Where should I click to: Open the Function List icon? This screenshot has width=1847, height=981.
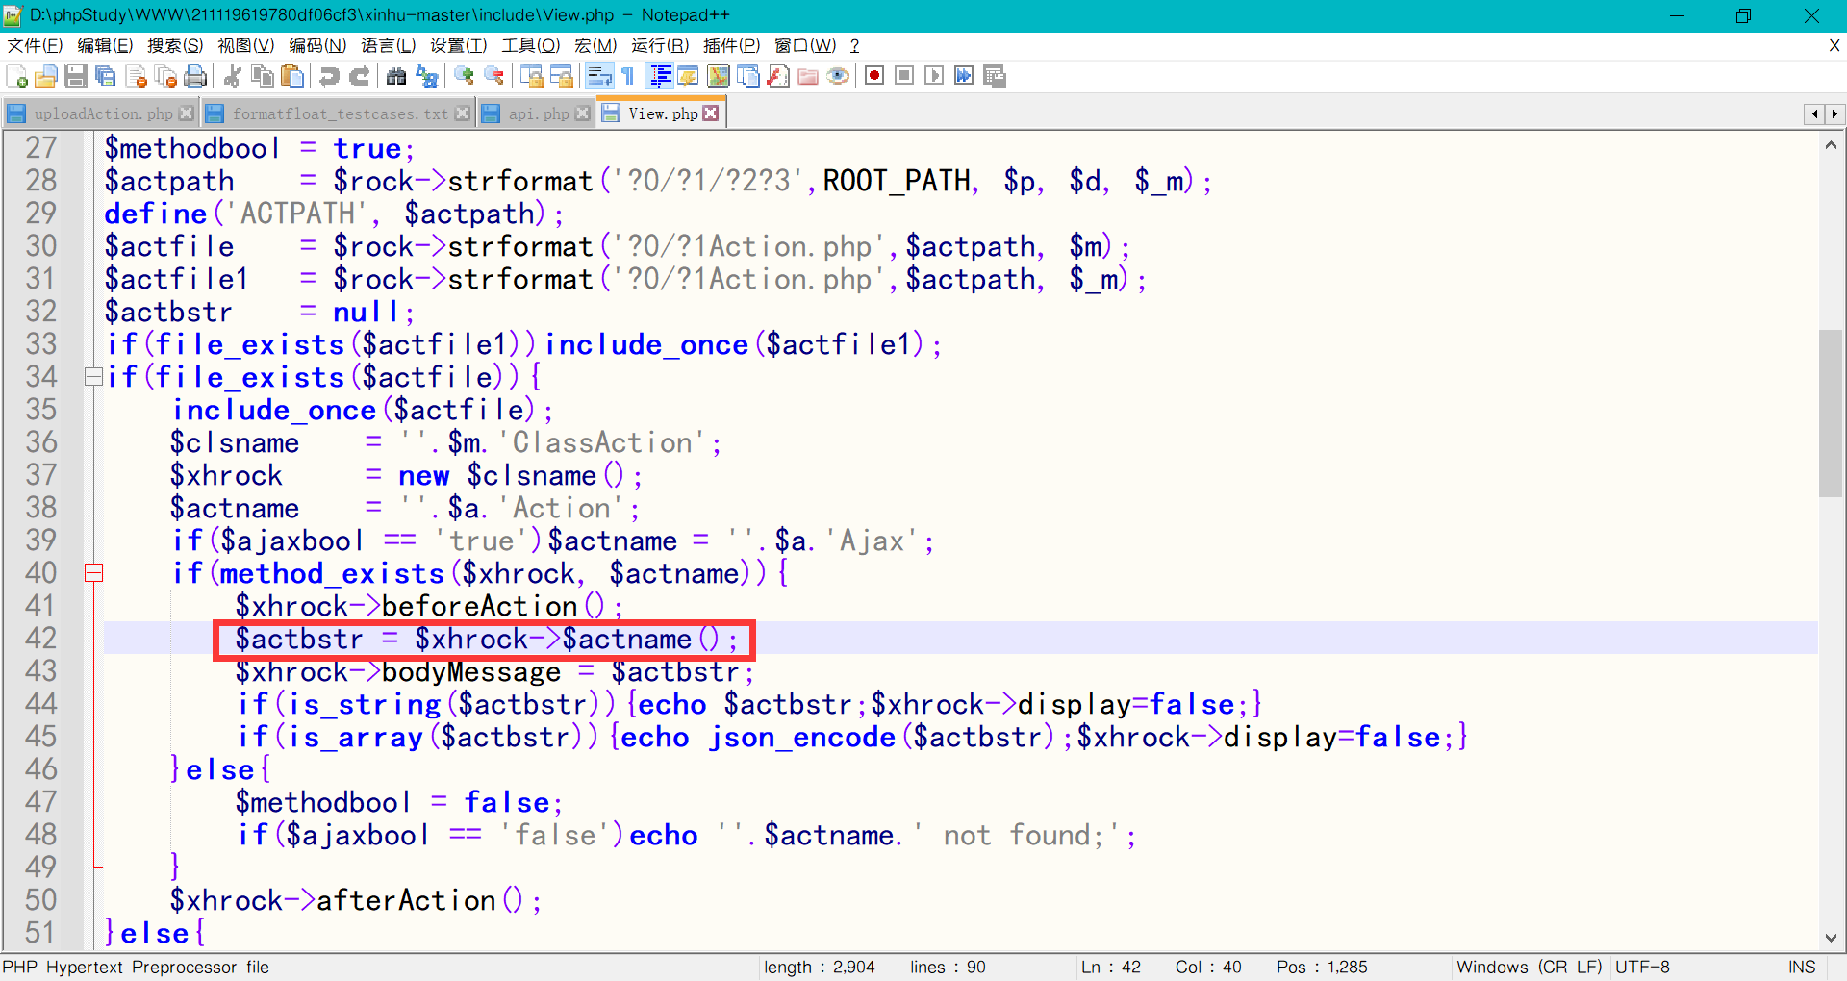(x=777, y=76)
